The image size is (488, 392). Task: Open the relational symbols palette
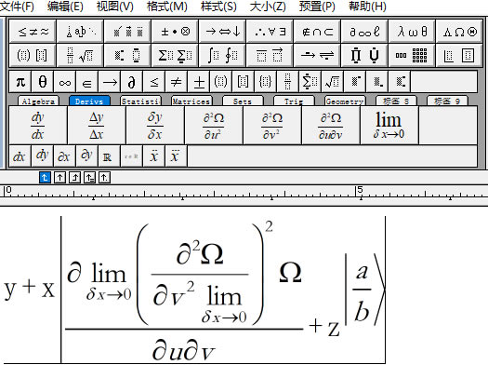pos(33,31)
